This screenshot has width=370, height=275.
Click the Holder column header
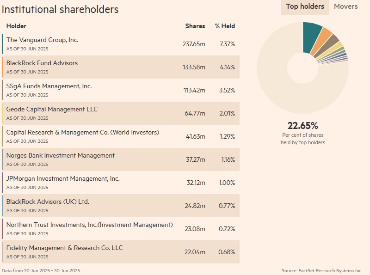[x=16, y=26]
